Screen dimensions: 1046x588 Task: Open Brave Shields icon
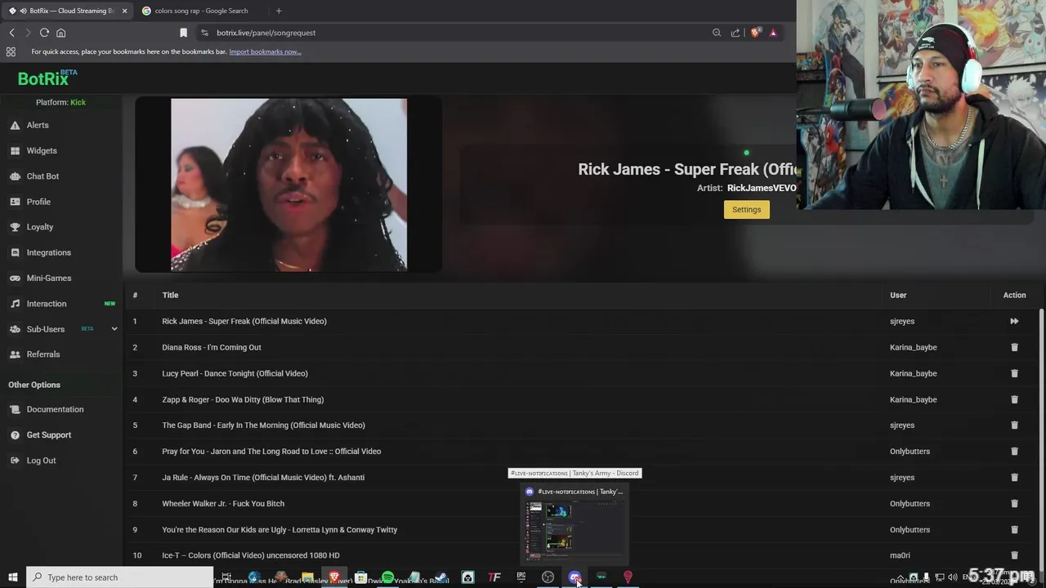pos(755,33)
